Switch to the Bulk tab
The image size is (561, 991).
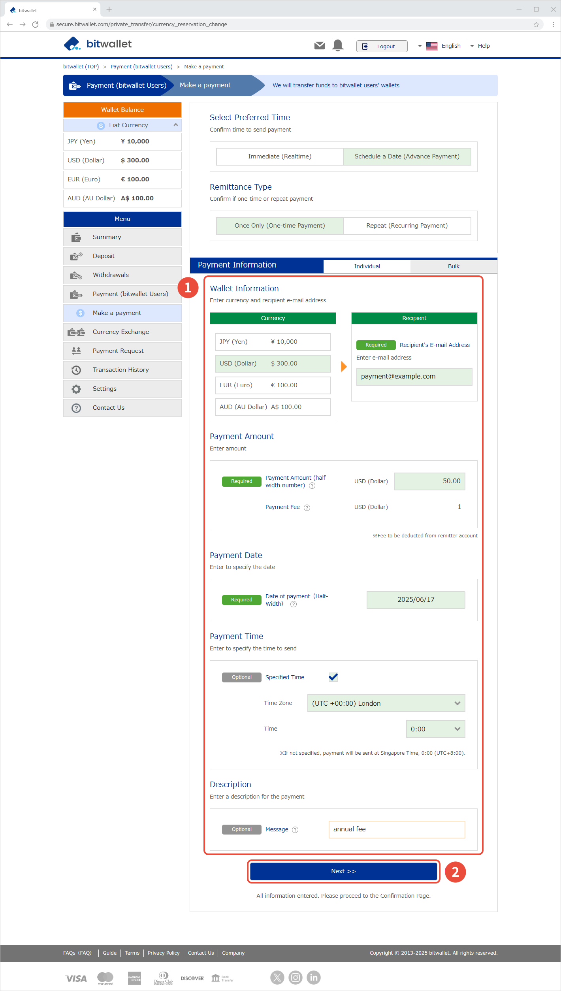454,266
